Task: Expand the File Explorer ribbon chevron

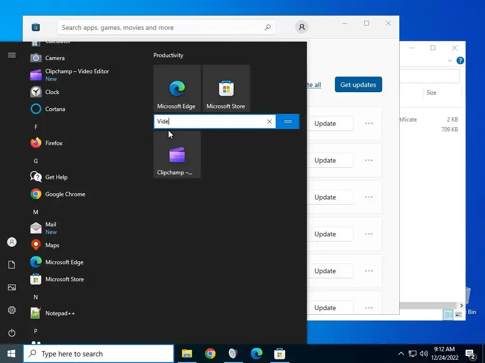Action: (450, 61)
